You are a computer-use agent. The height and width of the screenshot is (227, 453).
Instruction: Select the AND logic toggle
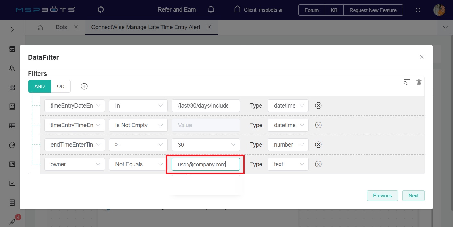39,86
